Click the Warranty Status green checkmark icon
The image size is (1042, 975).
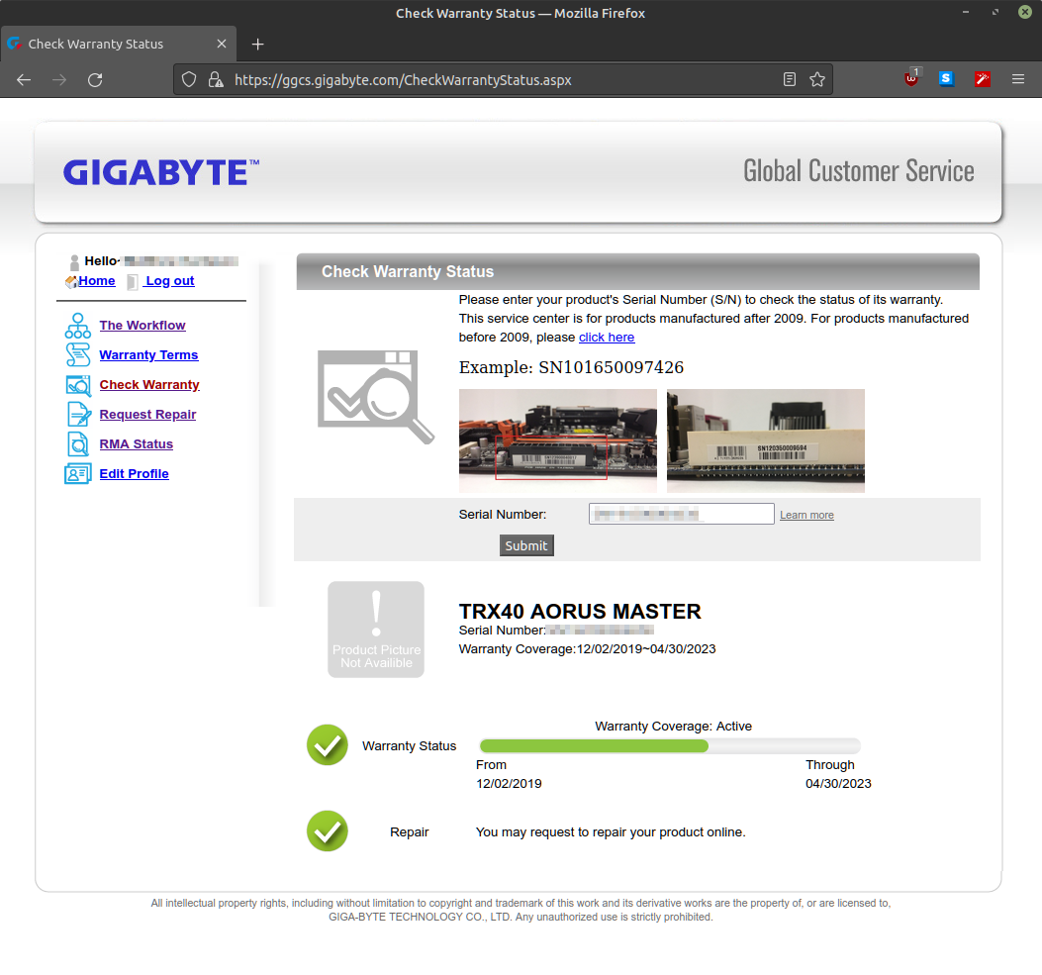[x=327, y=745]
